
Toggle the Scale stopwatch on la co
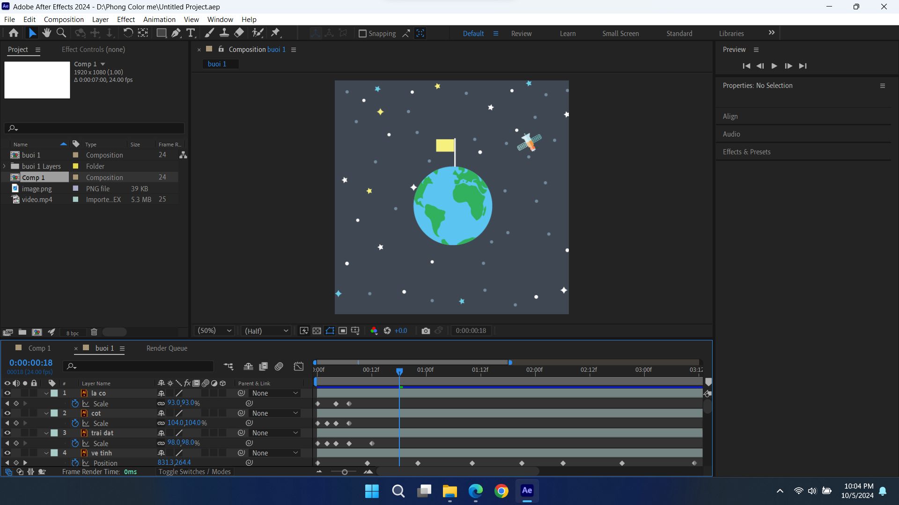(75, 404)
